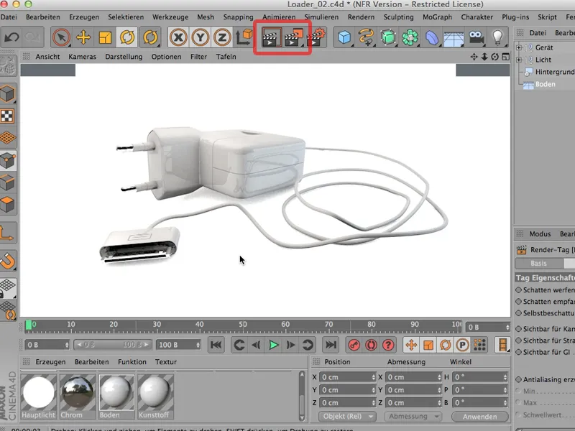Jump to end of animation

pyautogui.click(x=331, y=345)
